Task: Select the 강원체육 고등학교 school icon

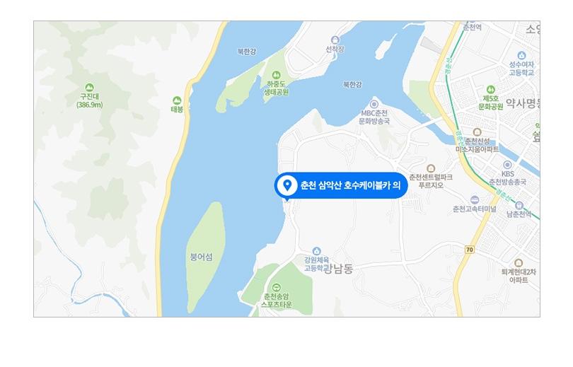Action: 316,251
